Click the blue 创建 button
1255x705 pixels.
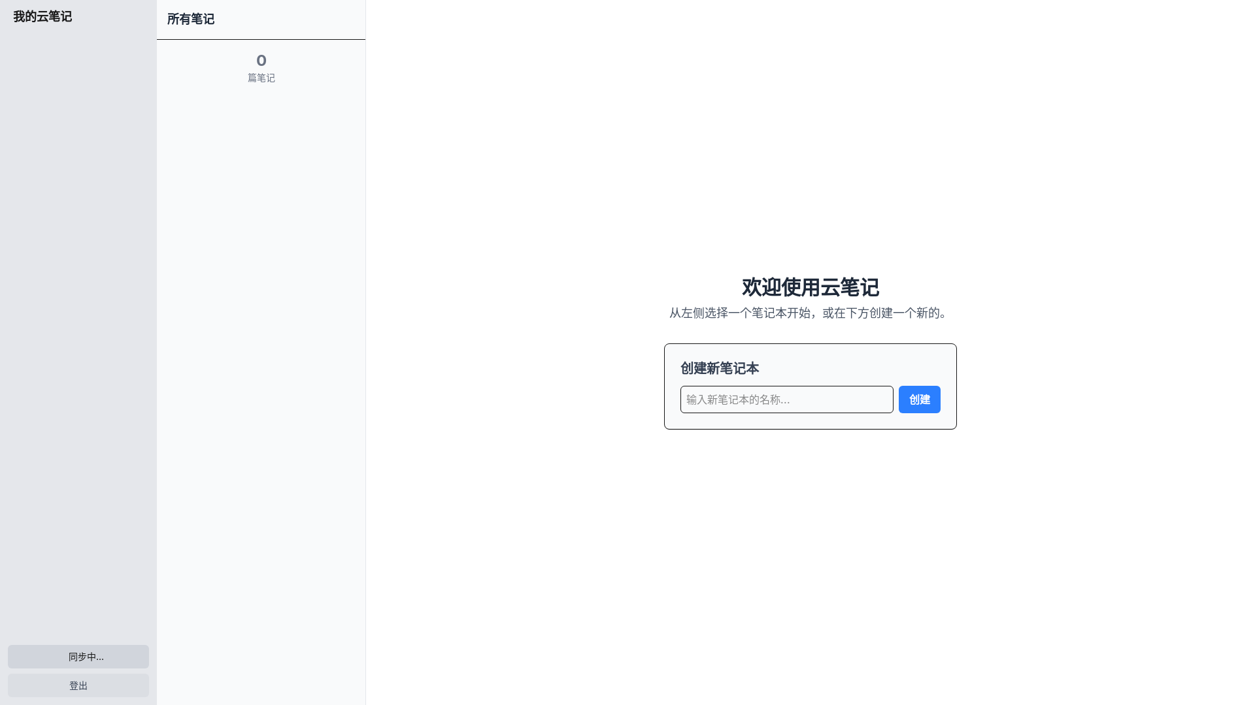(919, 399)
